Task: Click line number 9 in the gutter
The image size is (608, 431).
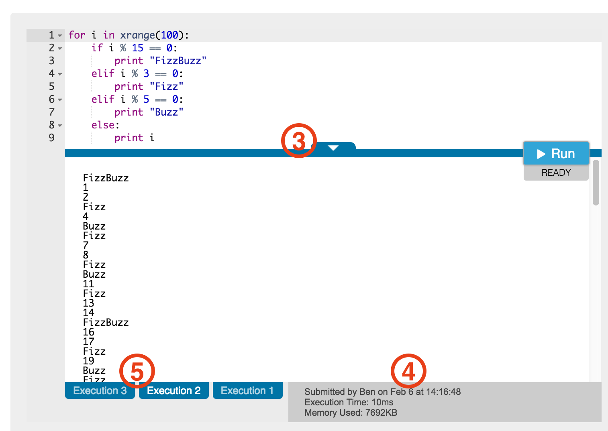Action: [51, 138]
